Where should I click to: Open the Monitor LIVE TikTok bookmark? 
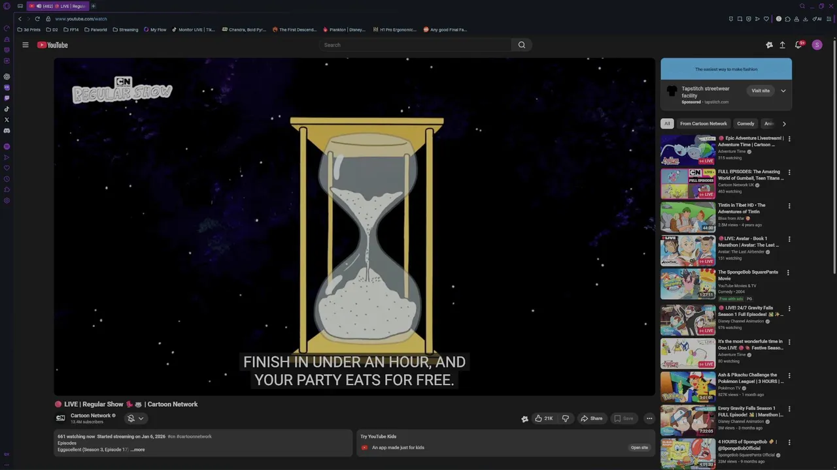tap(194, 29)
